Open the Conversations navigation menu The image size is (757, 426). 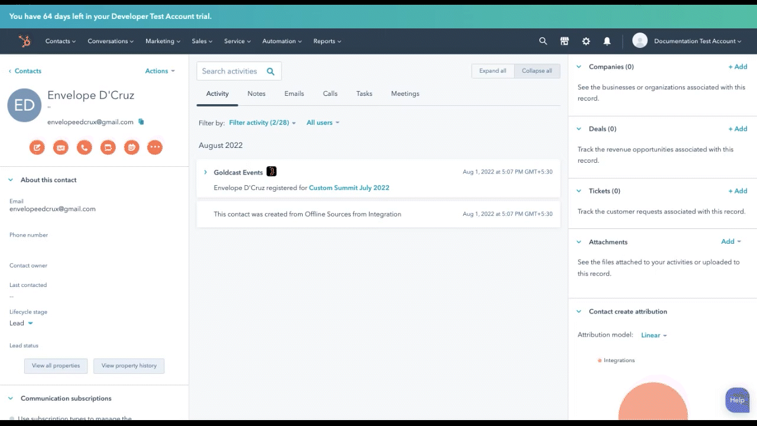(111, 41)
